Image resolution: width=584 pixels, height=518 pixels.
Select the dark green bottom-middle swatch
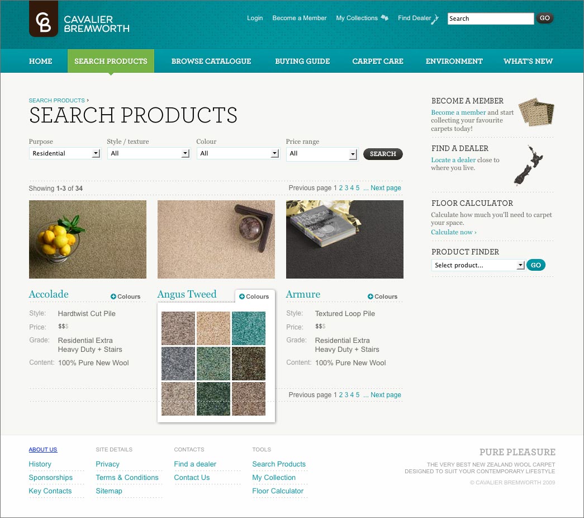[213, 399]
